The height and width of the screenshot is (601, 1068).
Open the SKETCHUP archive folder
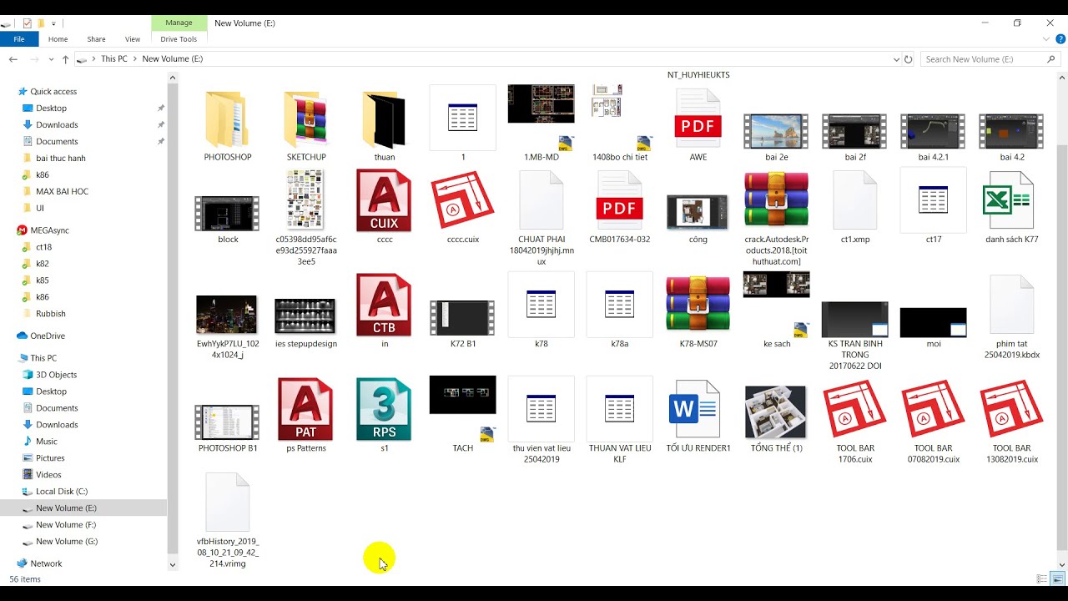point(305,119)
